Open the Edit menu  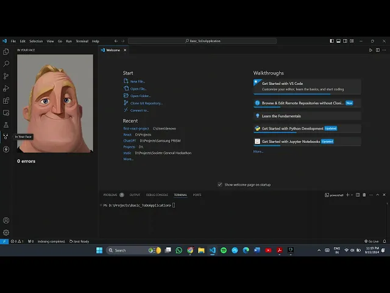23,41
